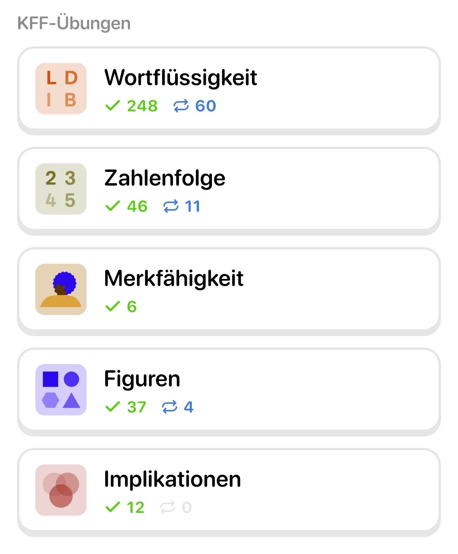Tap the Figuren shapes icon

(61, 390)
